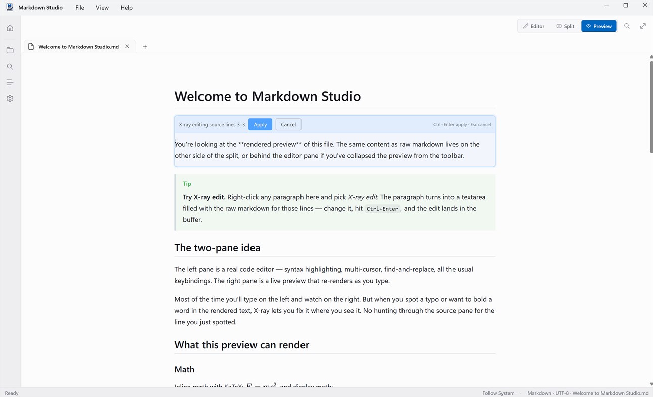Select the Welcome to Markdown Studio.md tab

[x=79, y=47]
